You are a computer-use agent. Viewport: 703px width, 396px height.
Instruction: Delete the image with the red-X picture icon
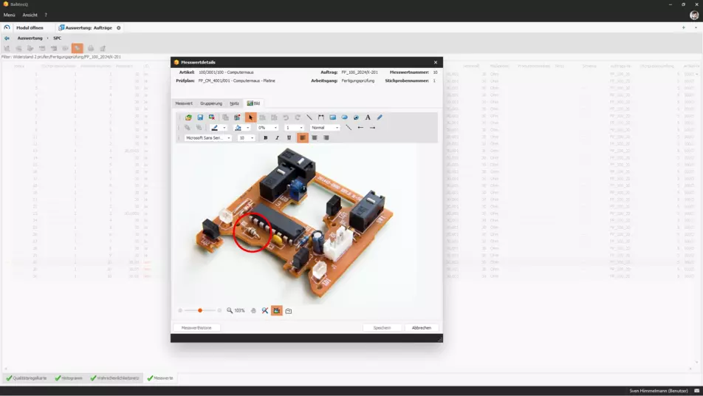click(x=212, y=117)
